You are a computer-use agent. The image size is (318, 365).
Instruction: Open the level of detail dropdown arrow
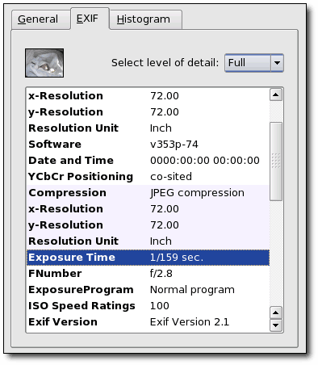(x=277, y=63)
